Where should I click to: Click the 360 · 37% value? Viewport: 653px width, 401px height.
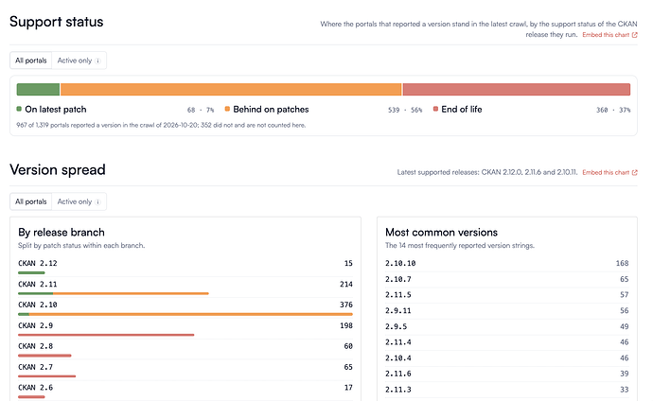tap(613, 110)
